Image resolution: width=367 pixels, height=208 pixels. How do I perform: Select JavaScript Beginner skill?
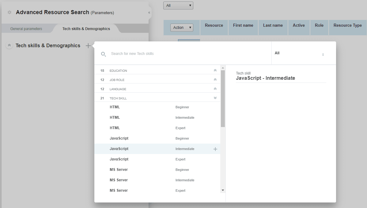[x=157, y=138]
